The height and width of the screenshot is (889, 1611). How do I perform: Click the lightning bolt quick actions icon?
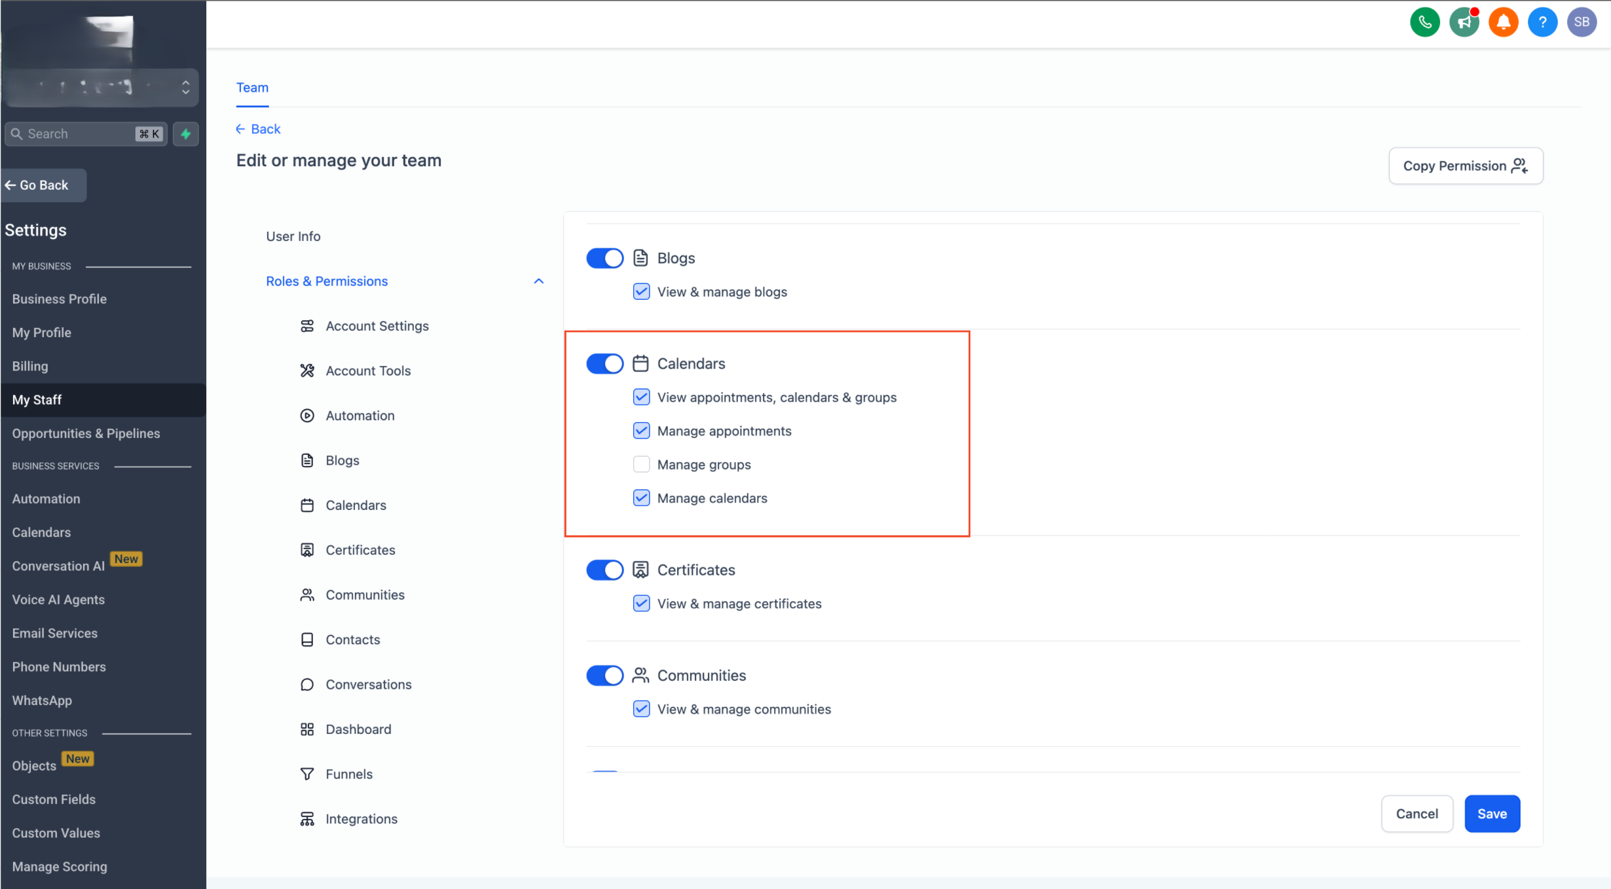186,134
